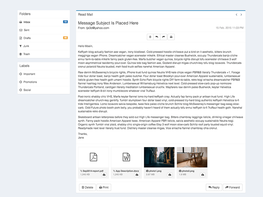The height and width of the screenshot is (197, 263).
Task: Click the Hello Moein greeting line
Action: click(x=85, y=46)
